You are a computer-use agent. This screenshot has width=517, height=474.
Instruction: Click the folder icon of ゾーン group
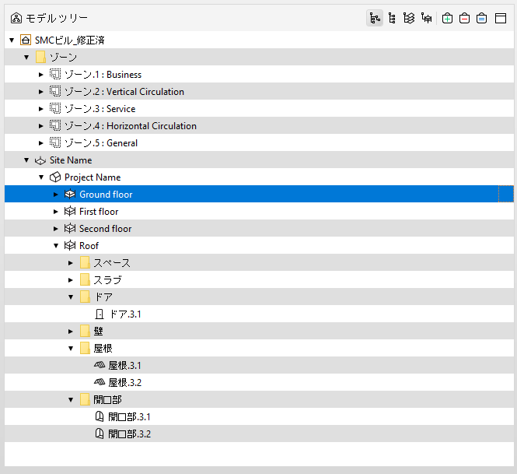40,57
